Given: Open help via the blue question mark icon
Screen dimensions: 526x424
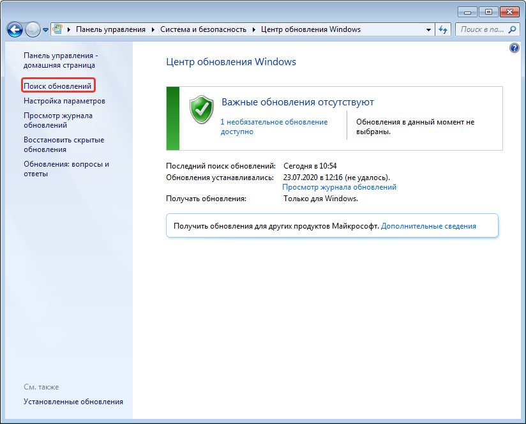Looking at the screenshot, I should click(515, 49).
